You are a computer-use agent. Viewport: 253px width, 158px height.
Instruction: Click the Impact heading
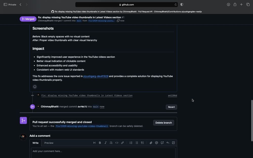coord(38,49)
